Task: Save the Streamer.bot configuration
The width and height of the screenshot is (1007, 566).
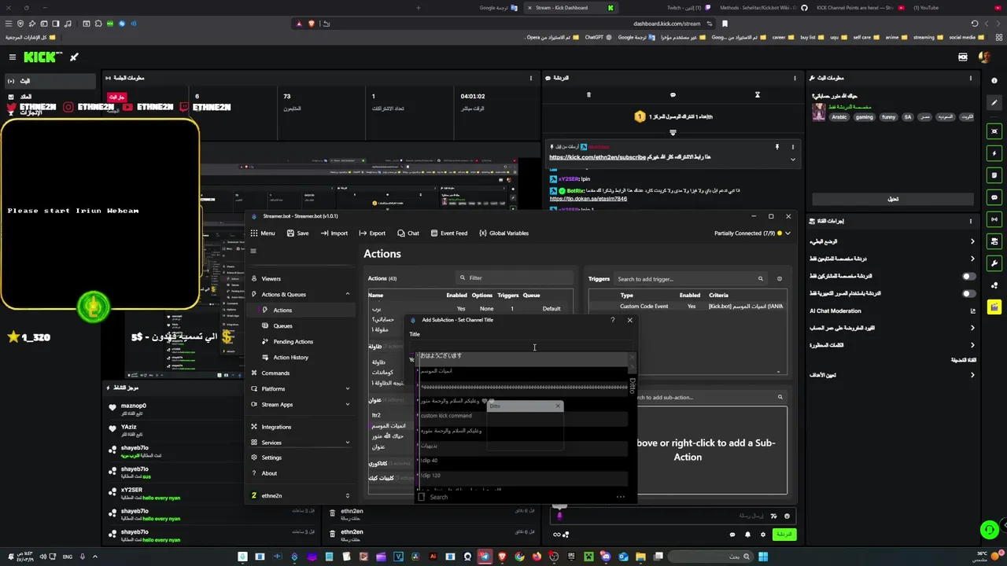Action: point(297,233)
